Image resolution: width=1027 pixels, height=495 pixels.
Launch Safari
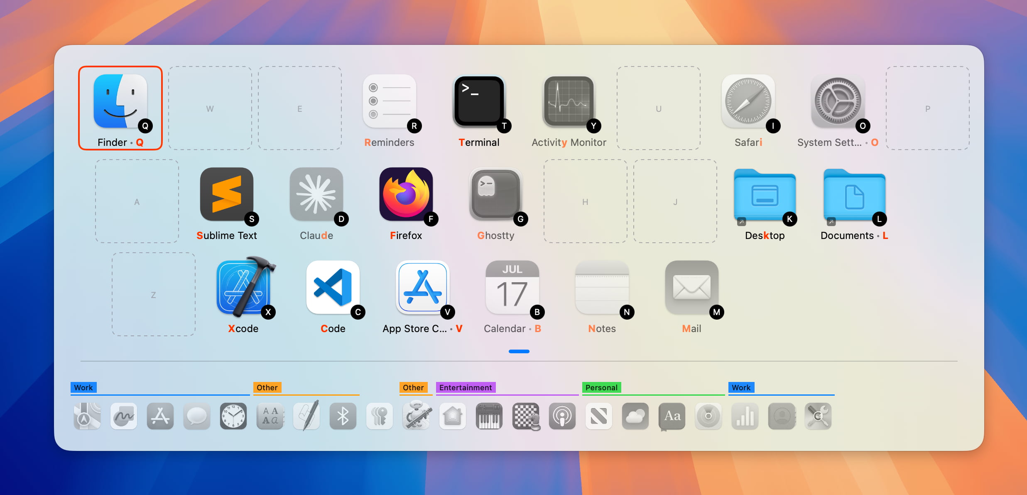point(748,102)
